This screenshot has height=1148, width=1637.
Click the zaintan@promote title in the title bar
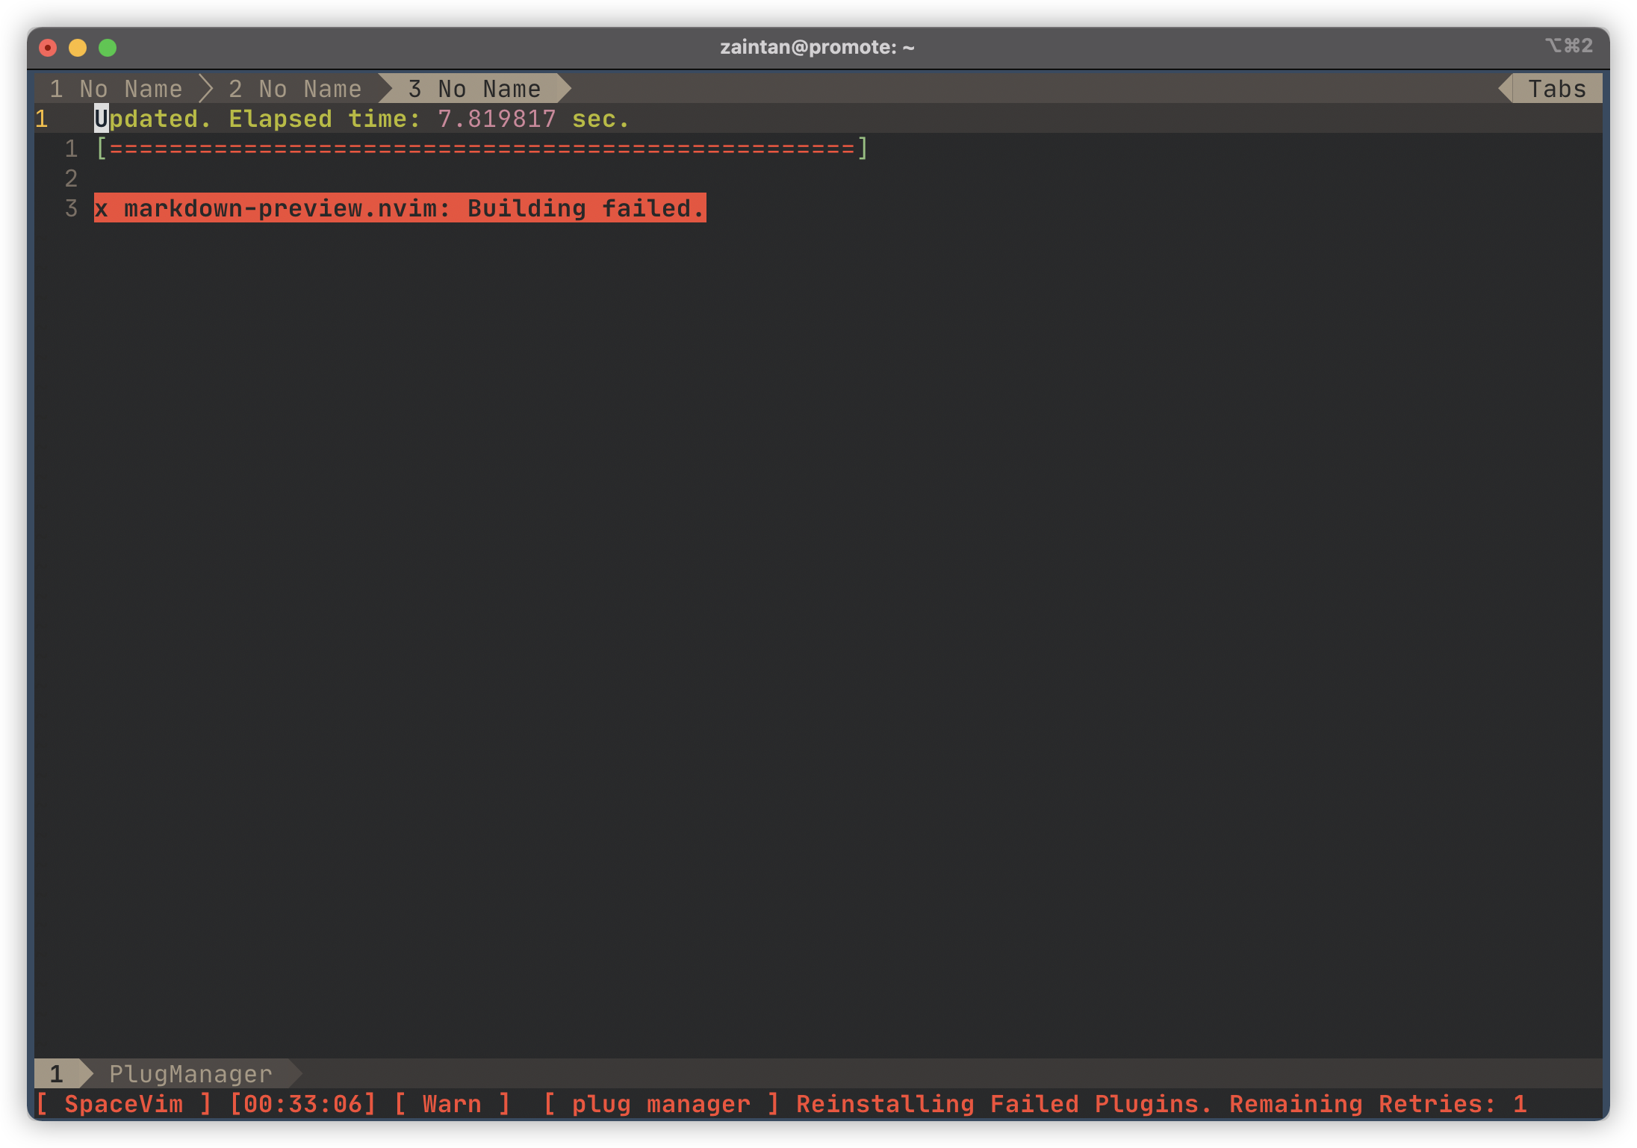pyautogui.click(x=817, y=46)
